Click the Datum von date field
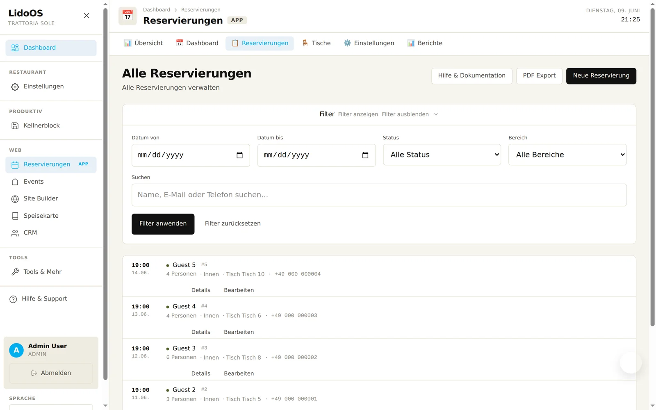The image size is (656, 410). point(191,155)
